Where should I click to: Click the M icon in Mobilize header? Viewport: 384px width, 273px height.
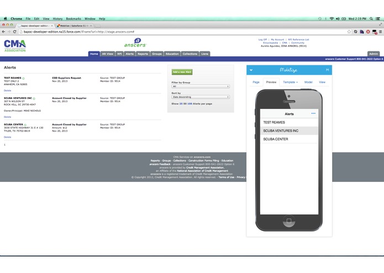point(327,70)
